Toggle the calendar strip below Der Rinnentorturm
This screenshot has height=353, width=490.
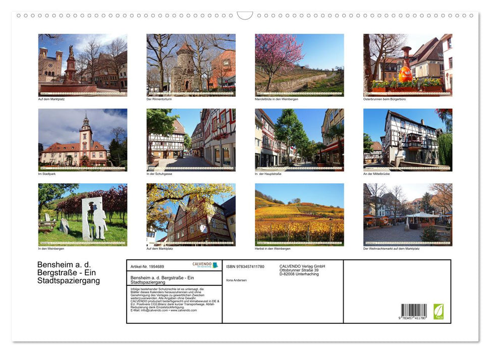[x=191, y=92]
